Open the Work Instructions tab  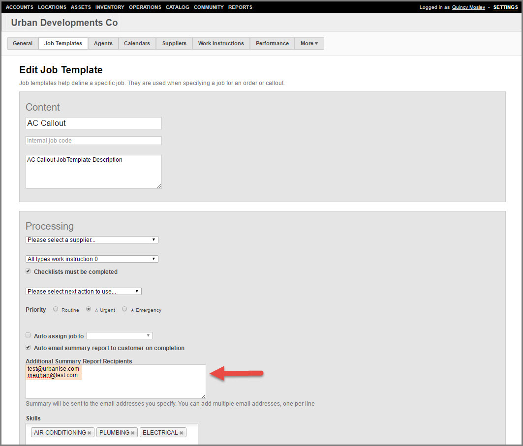pos(221,43)
